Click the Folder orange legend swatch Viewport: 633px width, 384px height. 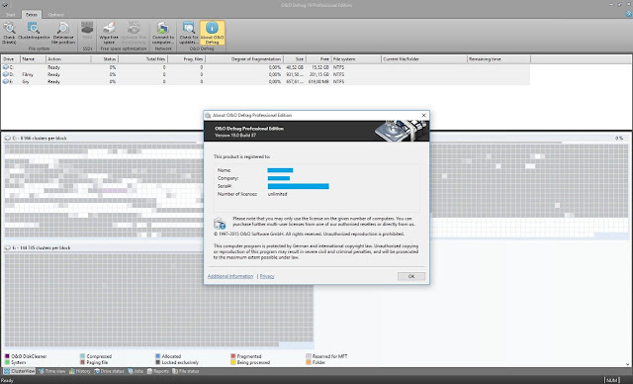coord(309,362)
